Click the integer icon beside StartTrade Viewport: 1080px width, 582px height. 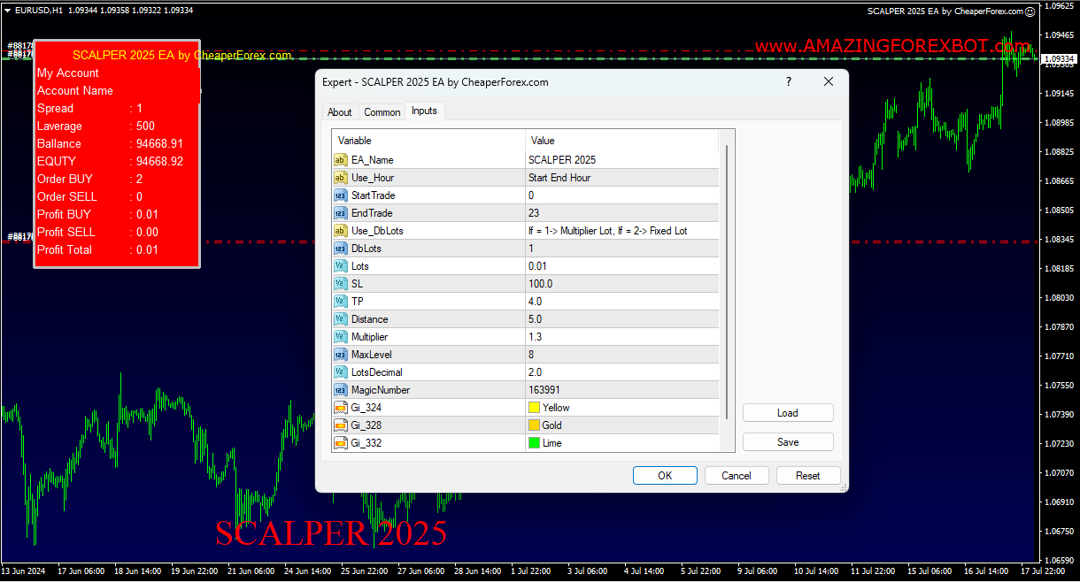point(341,195)
